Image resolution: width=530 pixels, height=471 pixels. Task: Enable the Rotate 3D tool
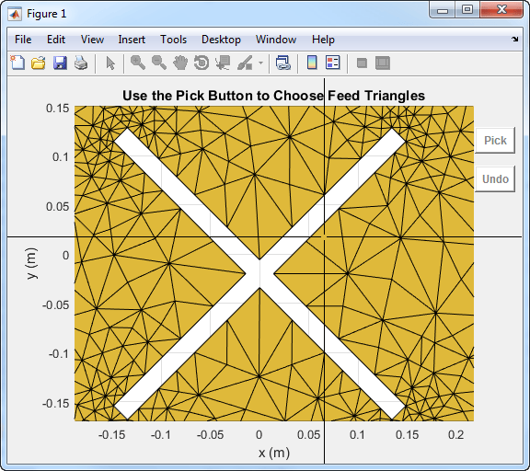point(202,63)
